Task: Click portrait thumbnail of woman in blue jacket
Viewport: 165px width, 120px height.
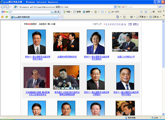Action: (96, 42)
